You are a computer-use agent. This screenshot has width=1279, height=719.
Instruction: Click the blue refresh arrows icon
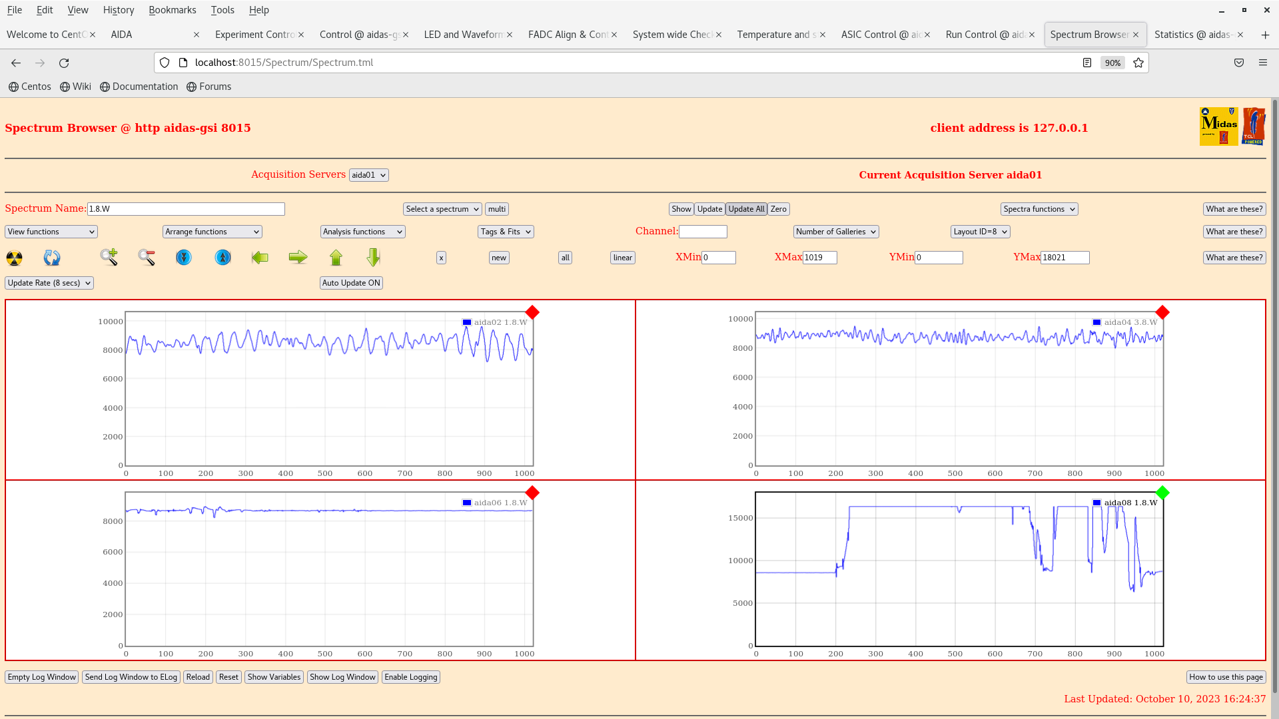click(x=52, y=258)
